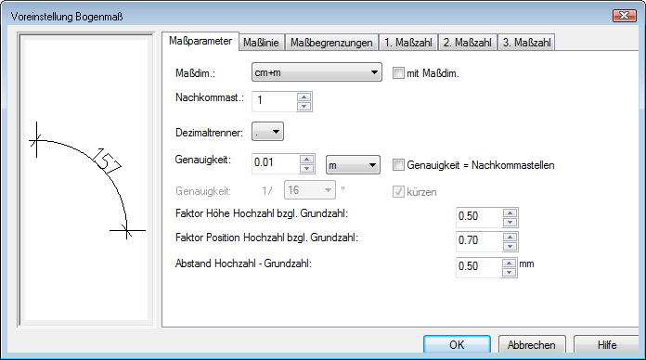Decrease Faktor Position Hochzahl spinner
The width and height of the screenshot is (646, 360).
coord(510,246)
